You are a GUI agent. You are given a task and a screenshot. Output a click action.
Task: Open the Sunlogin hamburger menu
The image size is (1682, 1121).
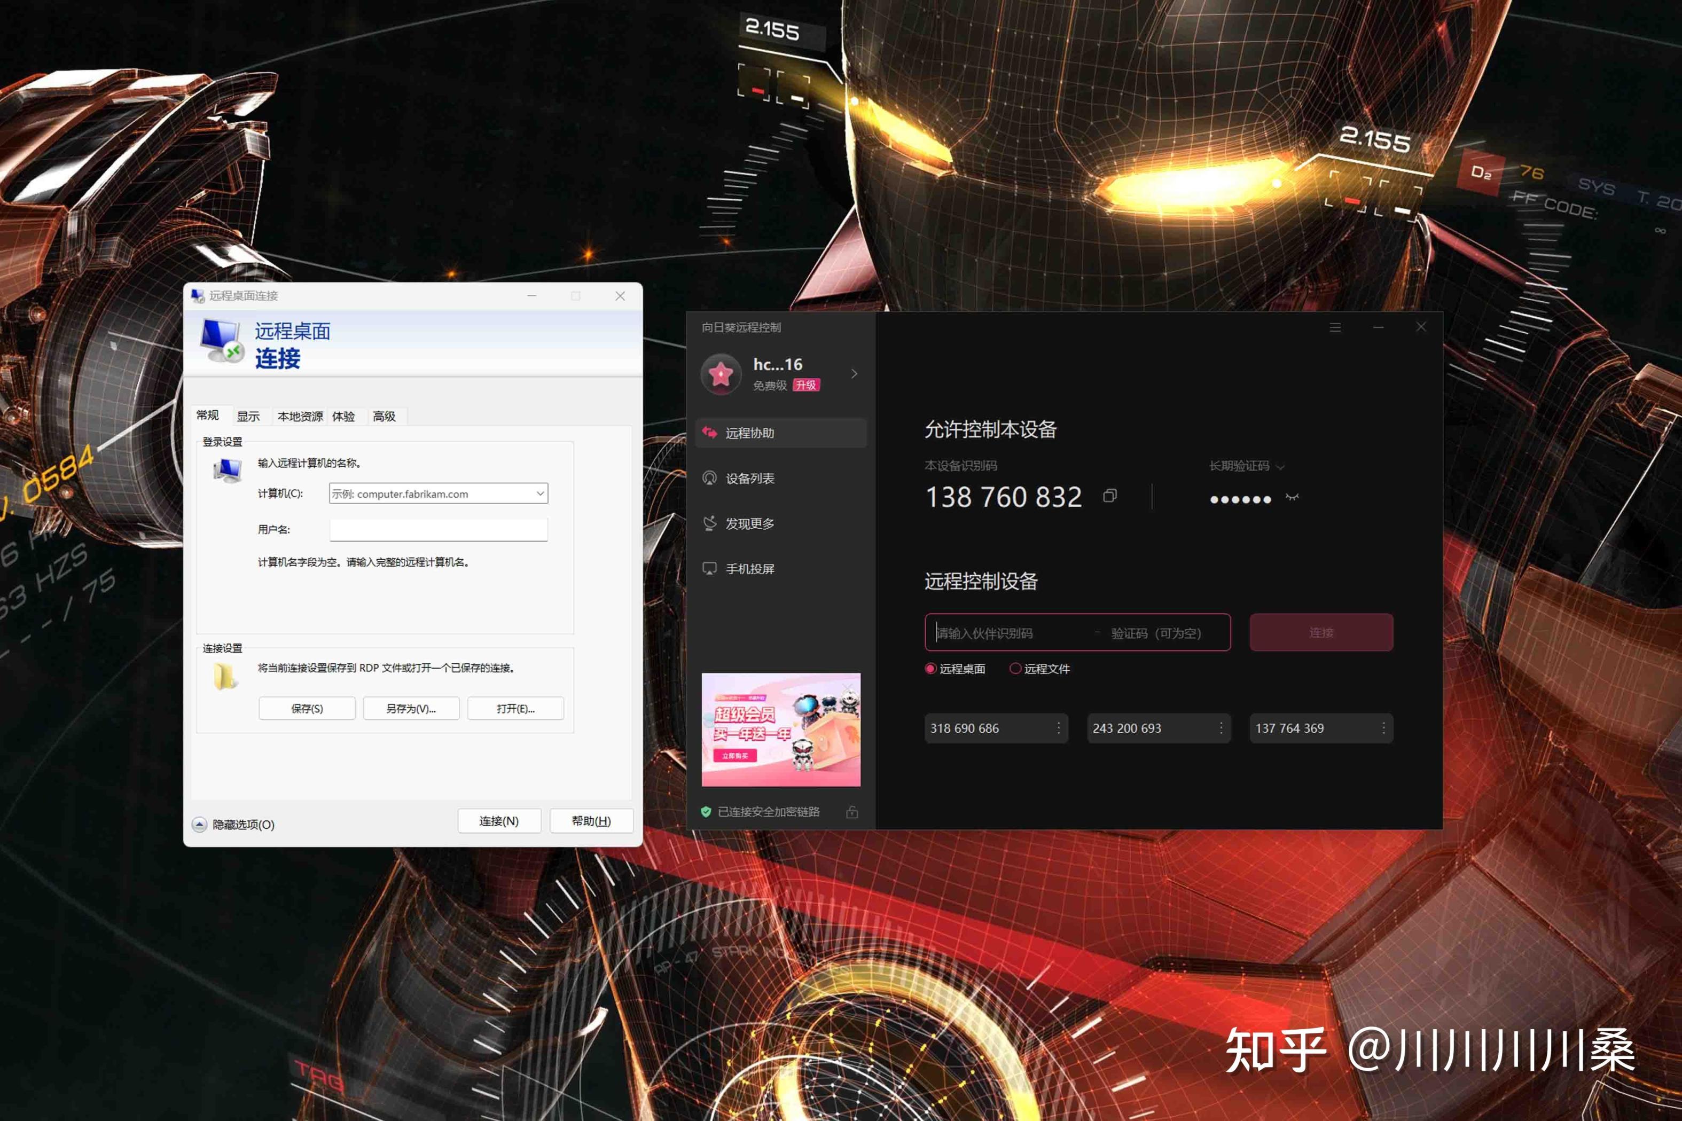(1335, 327)
